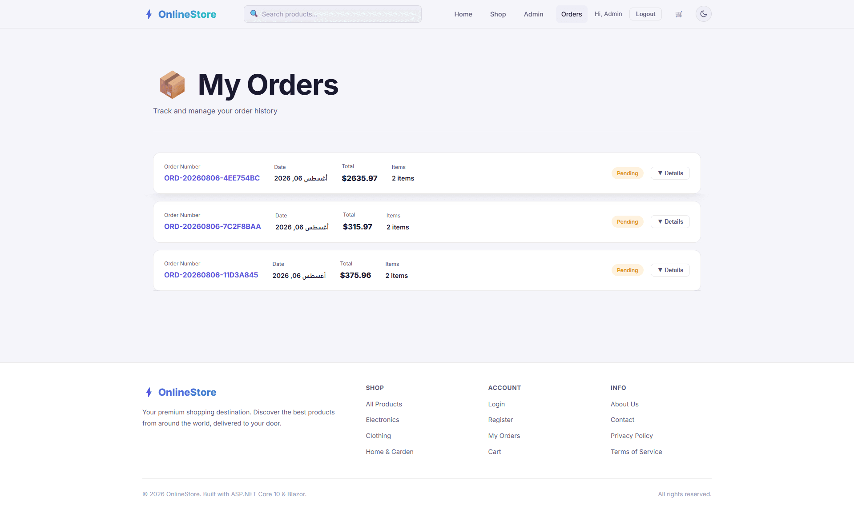Click Pending badge on the $2635.97 order
The width and height of the screenshot is (854, 510).
click(627, 173)
